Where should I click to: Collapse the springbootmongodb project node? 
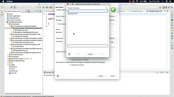(x=6, y=22)
